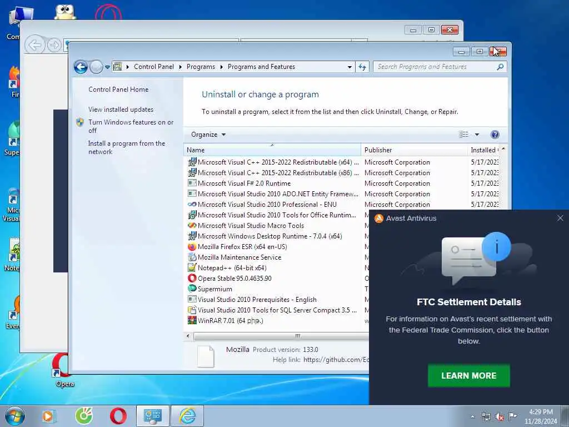Expand the arrow after Programs breadcrumb
Image resolution: width=569 pixels, height=427 pixels.
click(x=221, y=67)
